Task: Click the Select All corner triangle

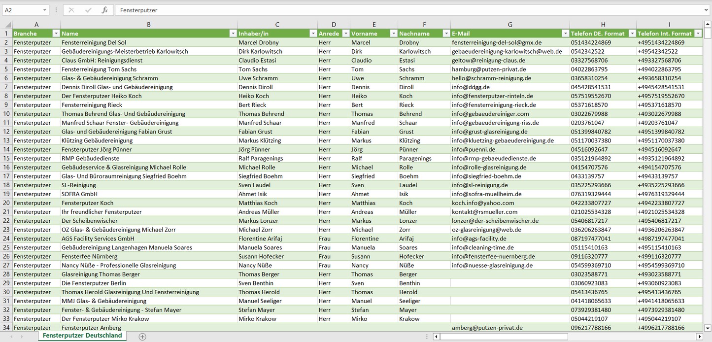Action: pos(7,25)
